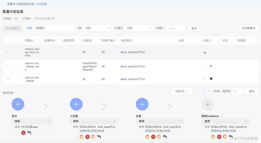Open the 扩展点 dropdown
The height and width of the screenshot is (143, 261).
138,28
